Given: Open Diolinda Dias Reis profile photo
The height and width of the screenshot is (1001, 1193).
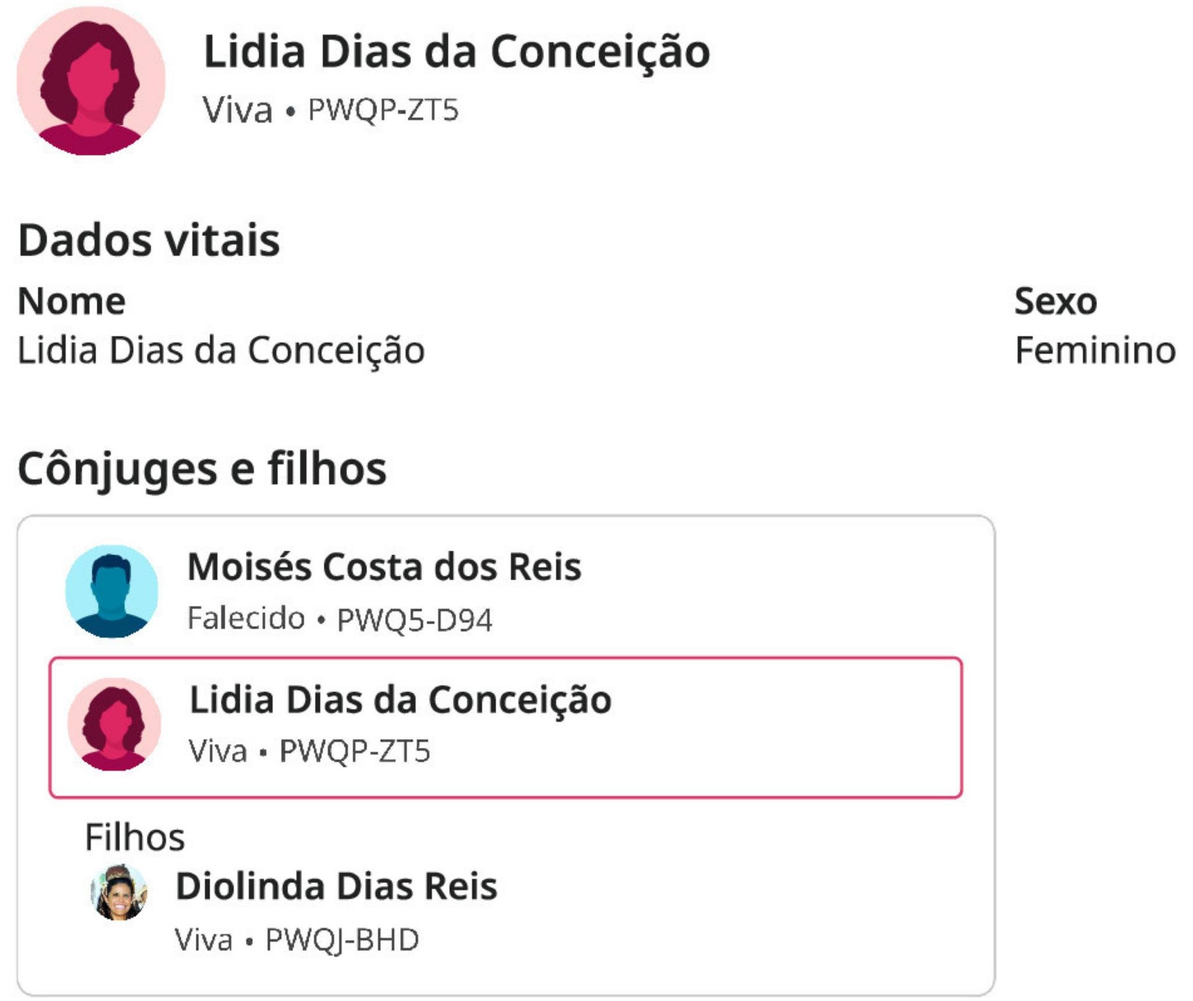Looking at the screenshot, I should click(119, 893).
